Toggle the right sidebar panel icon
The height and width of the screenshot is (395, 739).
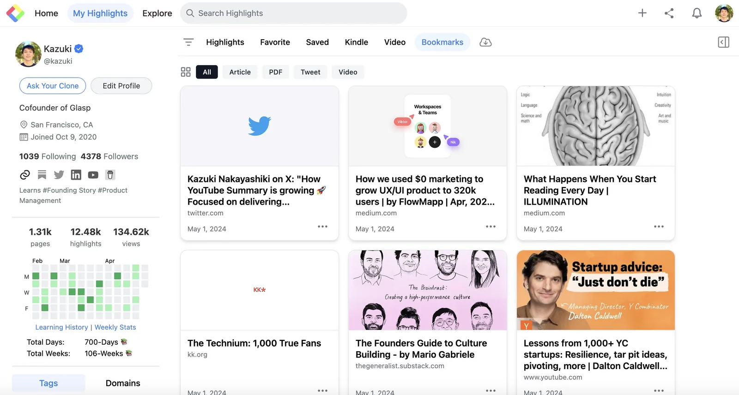point(724,42)
